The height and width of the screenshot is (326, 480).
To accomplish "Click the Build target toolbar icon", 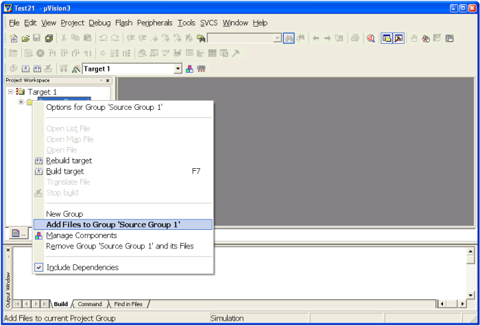I will [26, 69].
